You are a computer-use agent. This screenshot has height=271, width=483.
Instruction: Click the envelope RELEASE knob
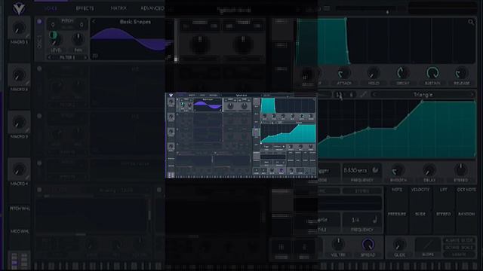click(x=461, y=74)
